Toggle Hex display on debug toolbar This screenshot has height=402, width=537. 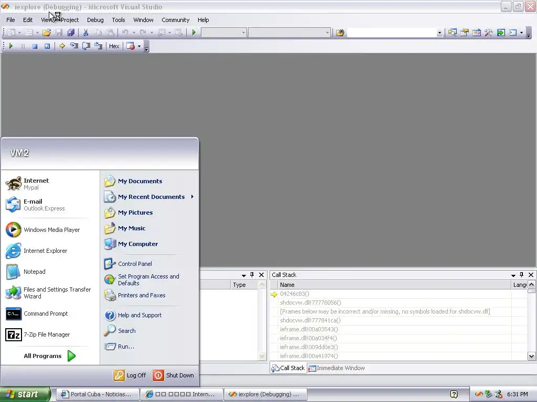point(114,46)
